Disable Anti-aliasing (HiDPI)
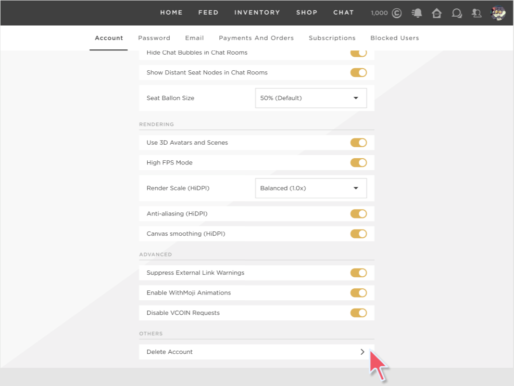 358,213
